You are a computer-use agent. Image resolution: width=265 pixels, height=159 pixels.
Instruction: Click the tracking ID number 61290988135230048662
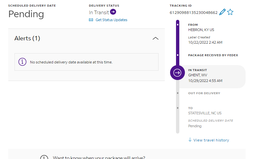(x=193, y=13)
